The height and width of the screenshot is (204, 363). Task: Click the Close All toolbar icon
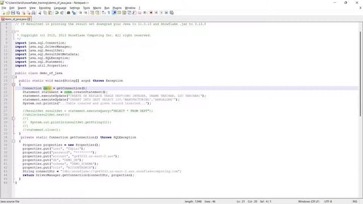click(28, 12)
